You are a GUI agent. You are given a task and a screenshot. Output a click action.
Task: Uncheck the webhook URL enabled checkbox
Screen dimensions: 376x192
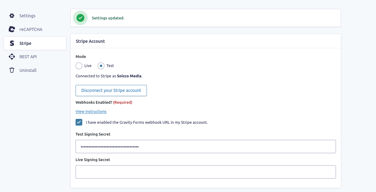coord(79,122)
